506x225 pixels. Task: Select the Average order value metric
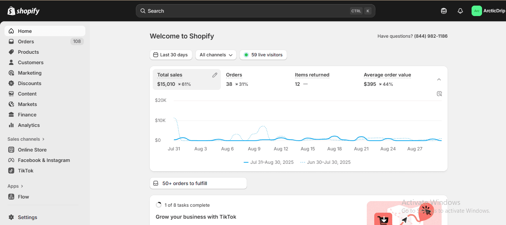pos(393,79)
